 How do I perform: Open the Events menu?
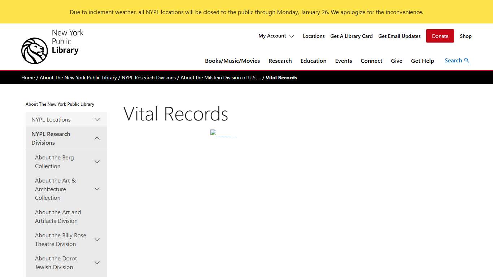coord(343,61)
